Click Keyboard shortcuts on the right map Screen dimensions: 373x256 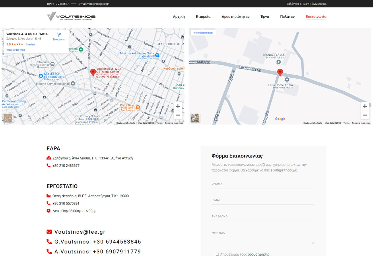pyautogui.click(x=313, y=123)
